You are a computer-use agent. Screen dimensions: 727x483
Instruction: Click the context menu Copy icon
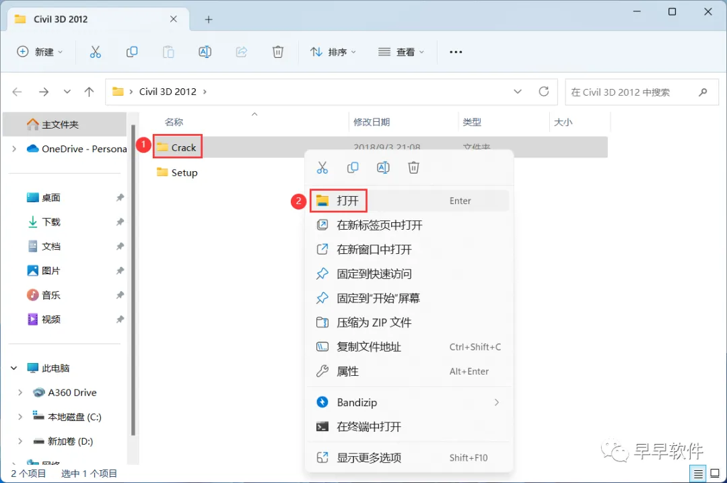[x=353, y=168]
